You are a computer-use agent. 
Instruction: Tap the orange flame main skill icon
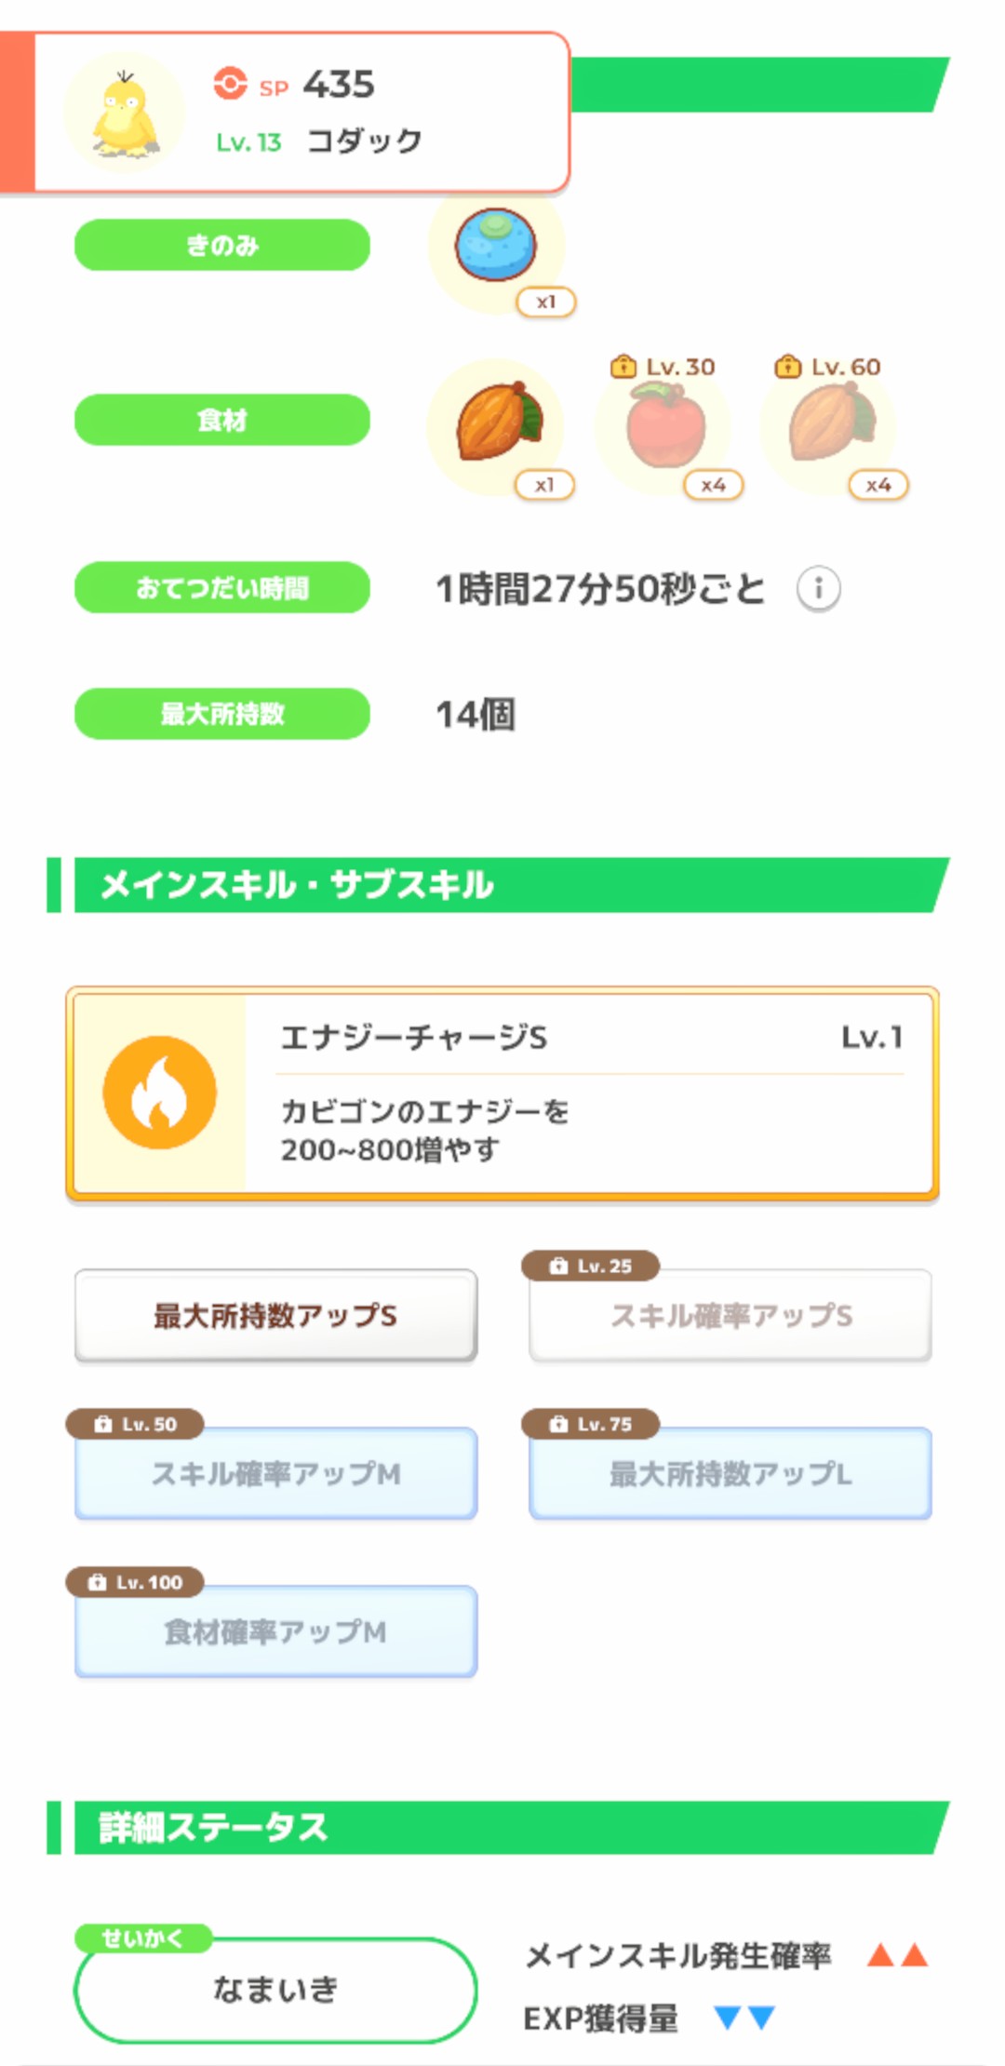(x=160, y=1093)
